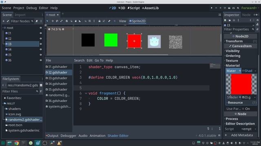261x146 pixels.
Task: Open the Project menu
Action: tap(19, 8)
